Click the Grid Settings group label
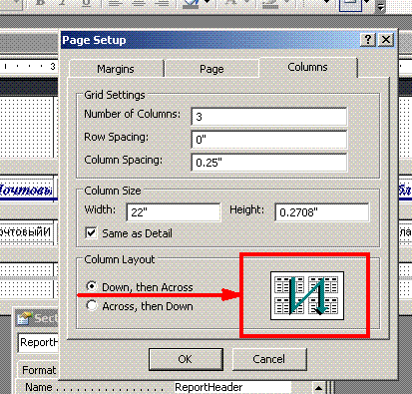412x394 pixels. (115, 95)
